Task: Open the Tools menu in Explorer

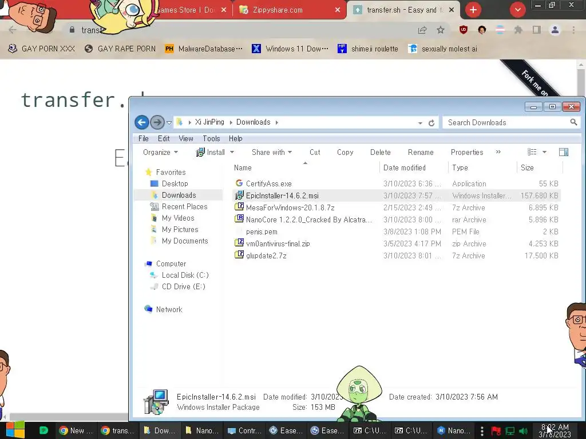Action: (x=211, y=138)
